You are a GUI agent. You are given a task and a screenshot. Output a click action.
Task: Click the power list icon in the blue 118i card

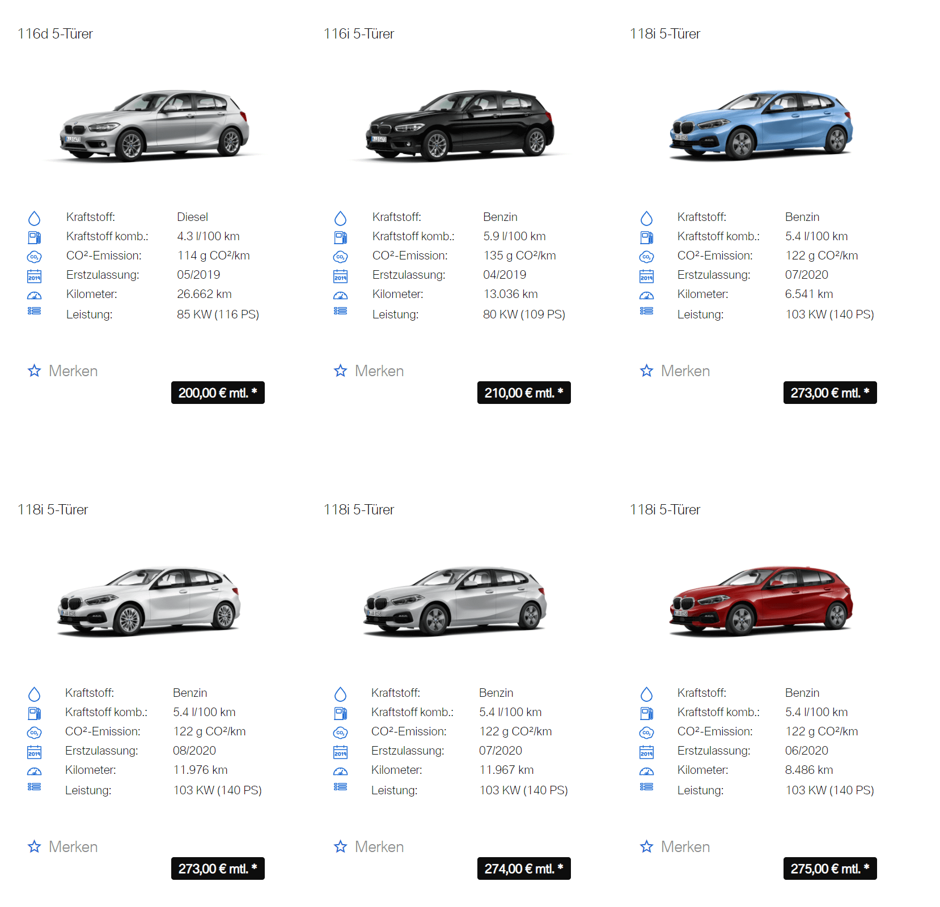pos(646,310)
